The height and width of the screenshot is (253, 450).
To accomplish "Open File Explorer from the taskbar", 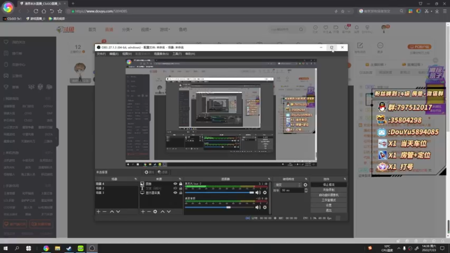I will pos(58,248).
